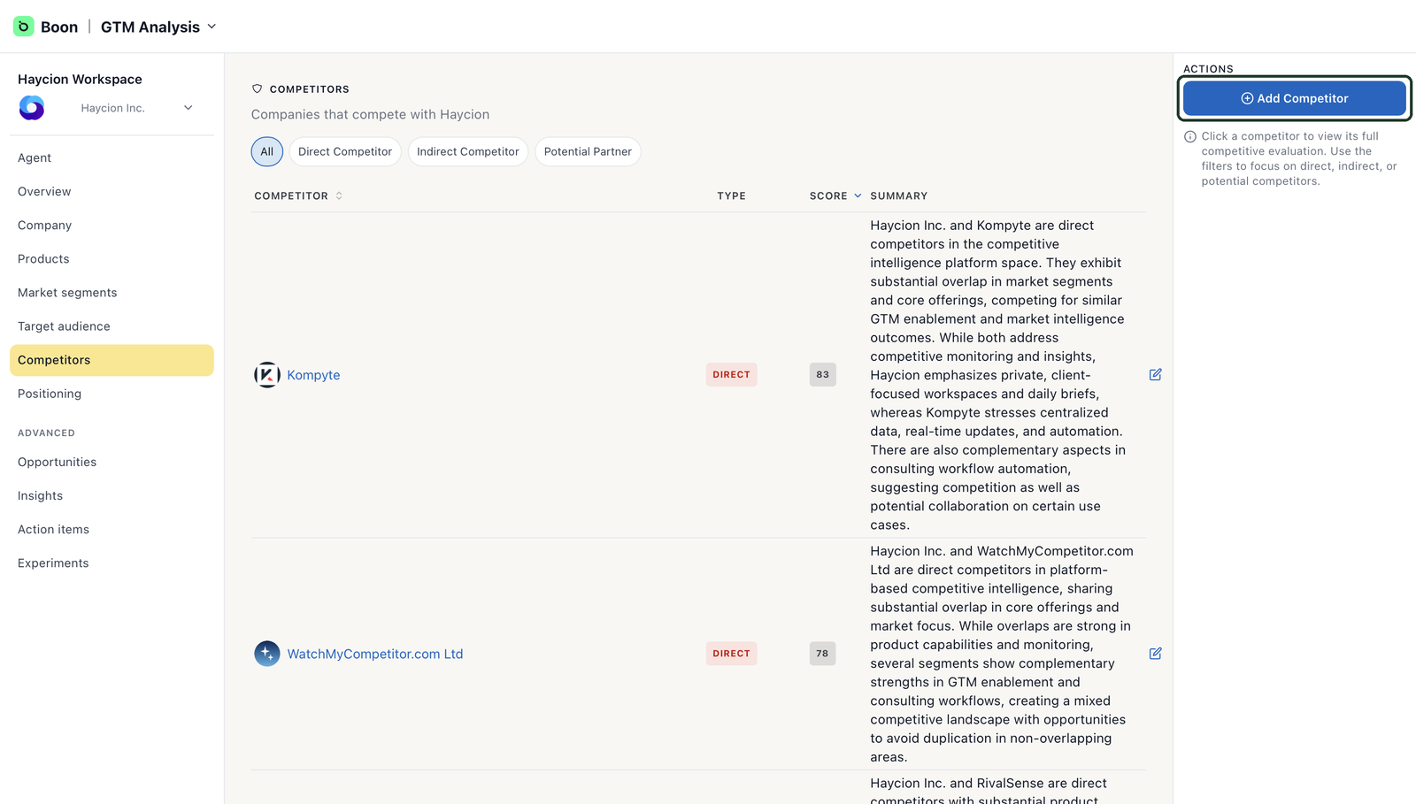Click the 'Companies that compete with Haycion' subtitle
The height and width of the screenshot is (804, 1416).
pos(370,114)
